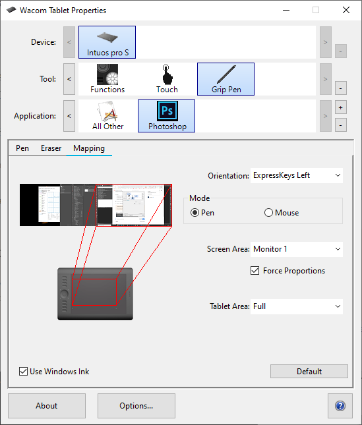This screenshot has height=425, width=362.
Task: Remove application with minus button
Action: pos(341,125)
